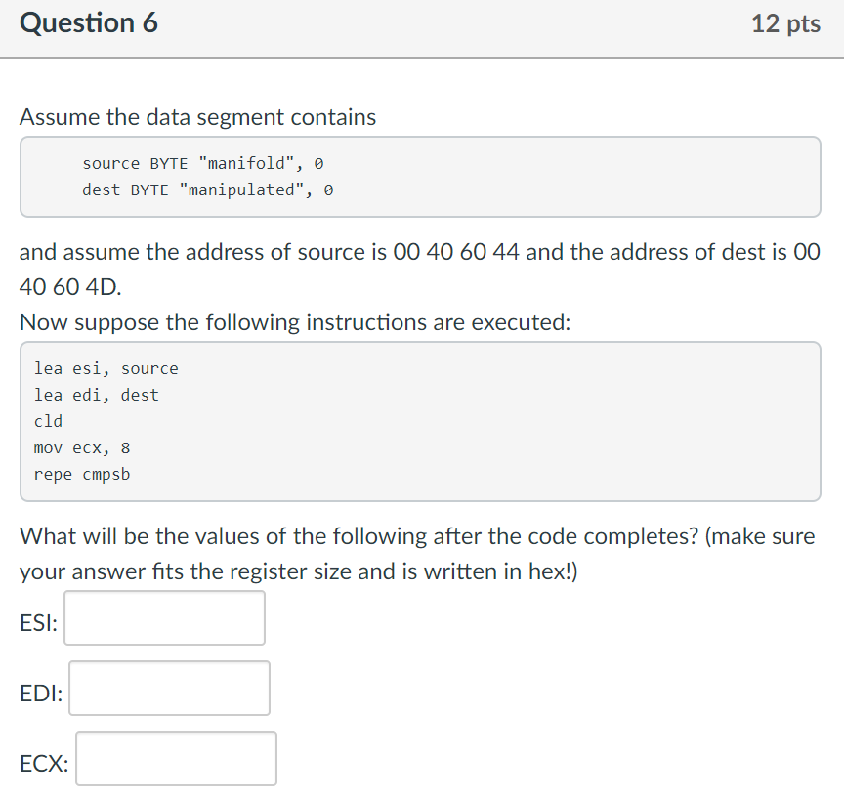This screenshot has width=844, height=803.
Task: Click the 12 pts score label
Action: click(785, 24)
